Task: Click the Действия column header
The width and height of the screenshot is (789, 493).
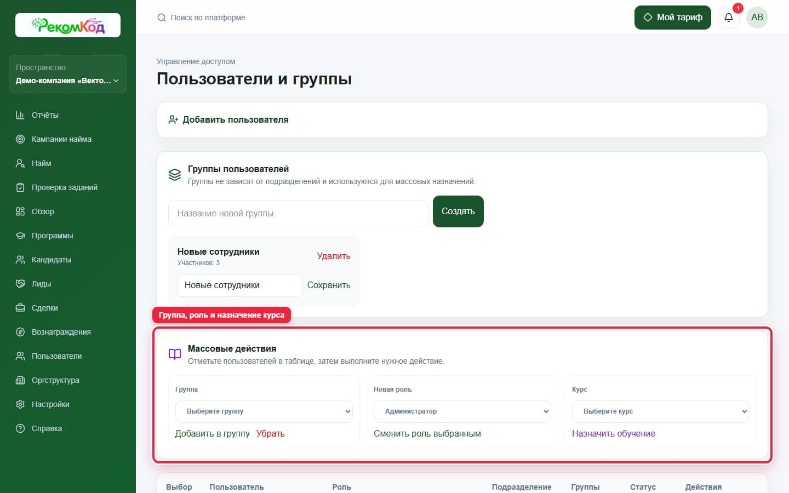Action: [x=704, y=487]
